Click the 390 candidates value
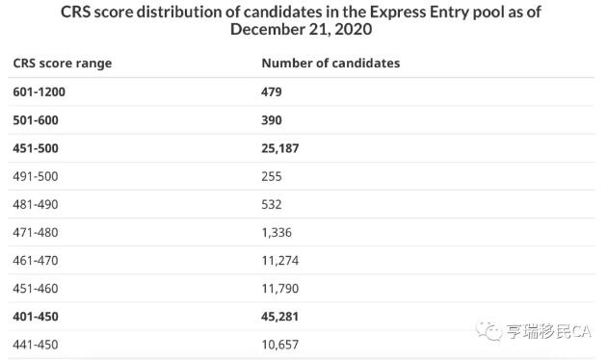Image resolution: width=608 pixels, height=360 pixels. tap(272, 120)
